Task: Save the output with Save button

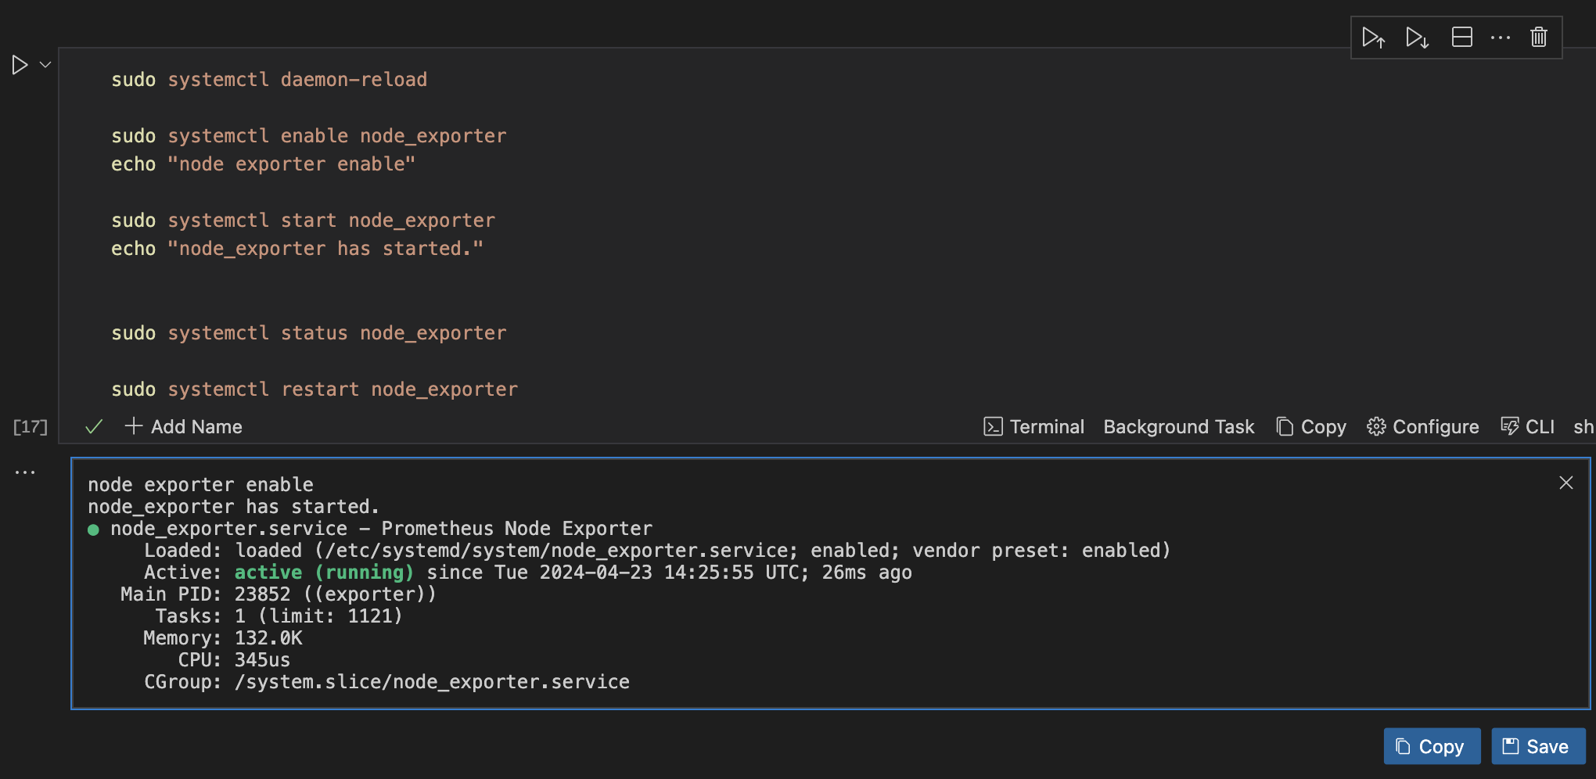Action: tap(1538, 746)
